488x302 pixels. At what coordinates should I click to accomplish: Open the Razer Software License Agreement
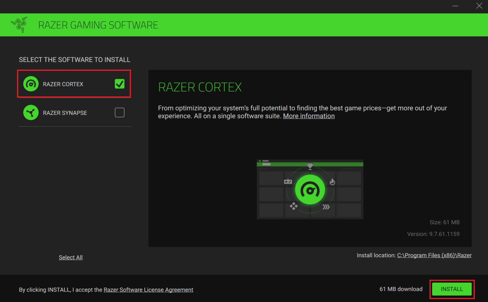coord(148,290)
